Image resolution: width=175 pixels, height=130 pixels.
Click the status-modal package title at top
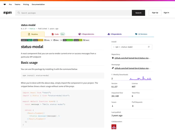coord(28,25)
